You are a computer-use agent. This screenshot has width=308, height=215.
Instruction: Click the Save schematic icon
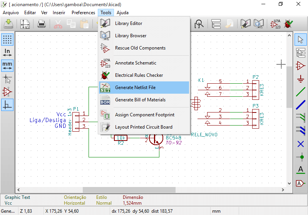[x=8, y=25]
